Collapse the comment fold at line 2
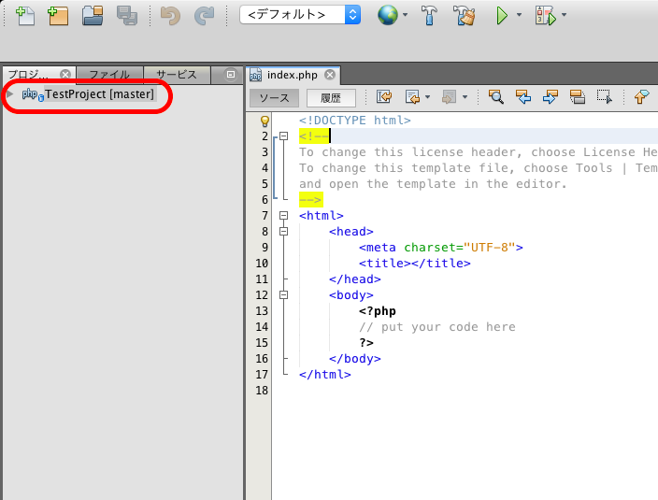Viewport: 658px width, 500px height. pyautogui.click(x=284, y=136)
